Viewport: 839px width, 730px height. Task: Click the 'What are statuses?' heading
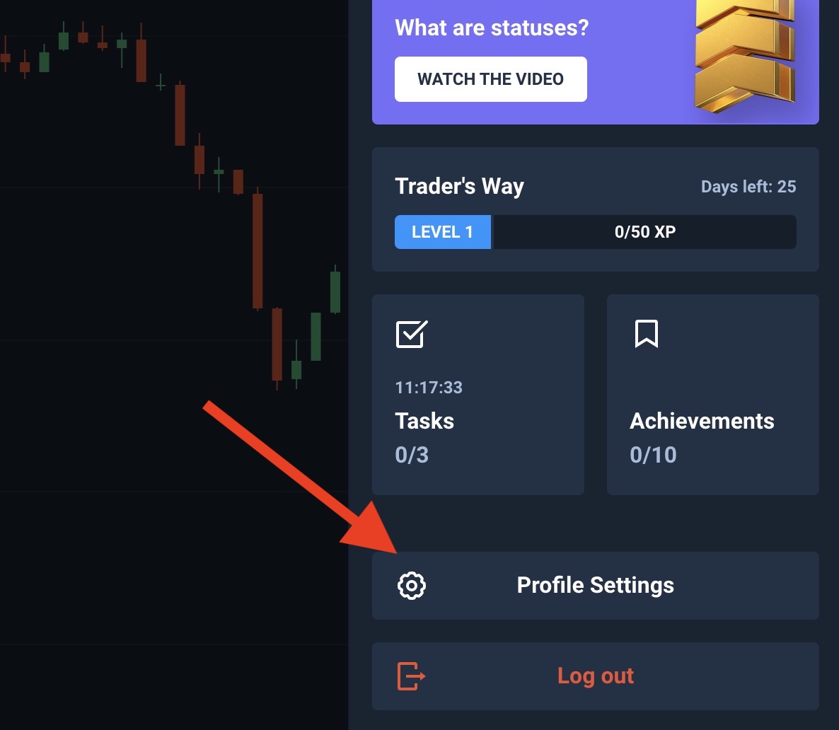click(492, 28)
